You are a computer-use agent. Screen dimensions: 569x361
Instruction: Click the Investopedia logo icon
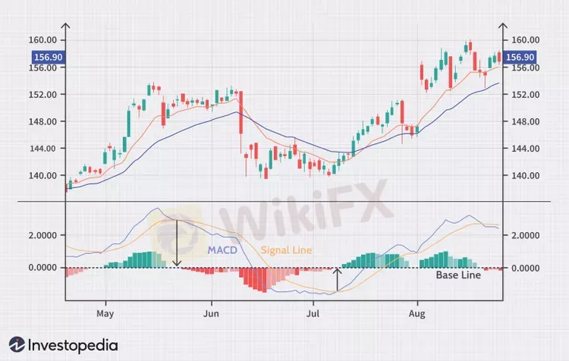click(x=17, y=344)
